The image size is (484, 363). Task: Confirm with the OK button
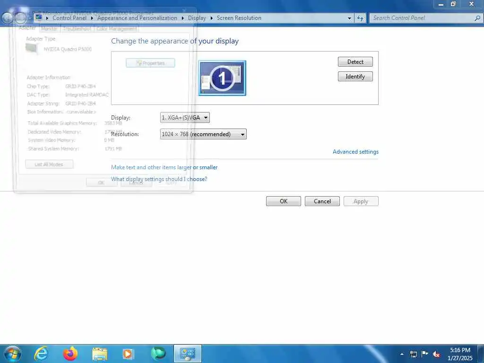284,201
